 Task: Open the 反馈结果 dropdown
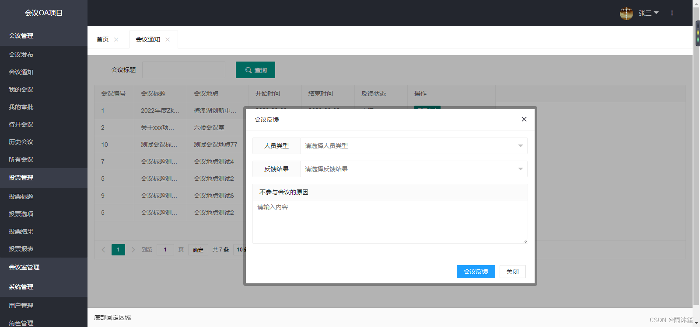point(413,169)
